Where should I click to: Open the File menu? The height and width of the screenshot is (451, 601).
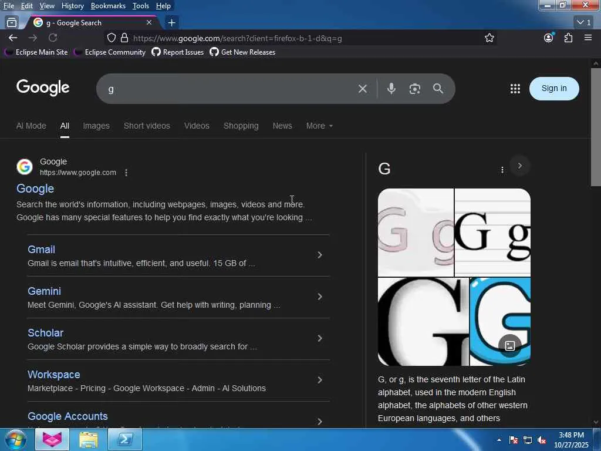(9, 6)
